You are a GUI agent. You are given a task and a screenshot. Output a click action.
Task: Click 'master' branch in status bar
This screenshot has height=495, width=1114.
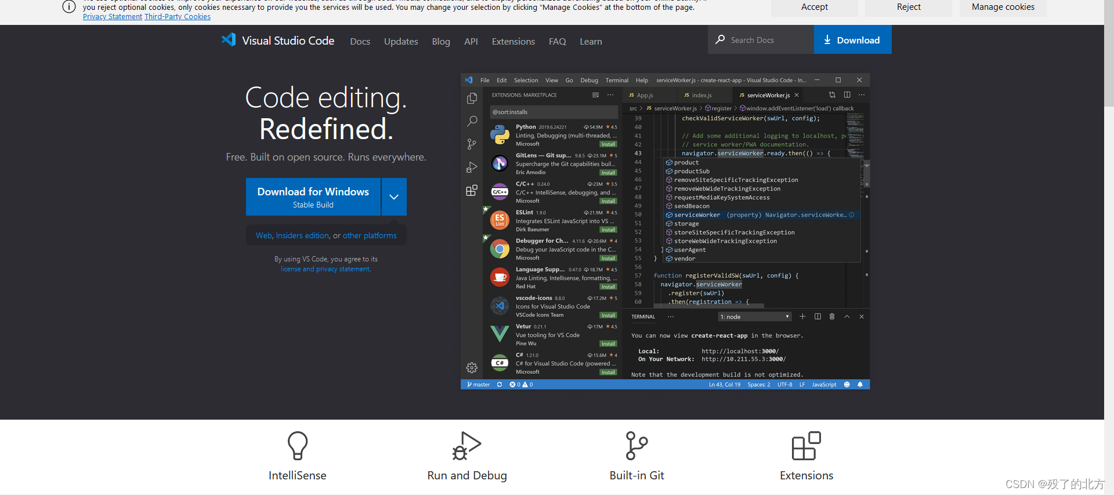point(479,384)
